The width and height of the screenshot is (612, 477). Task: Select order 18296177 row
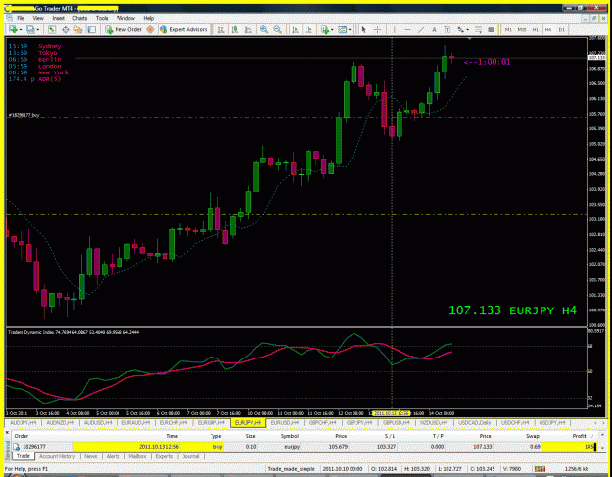point(305,447)
